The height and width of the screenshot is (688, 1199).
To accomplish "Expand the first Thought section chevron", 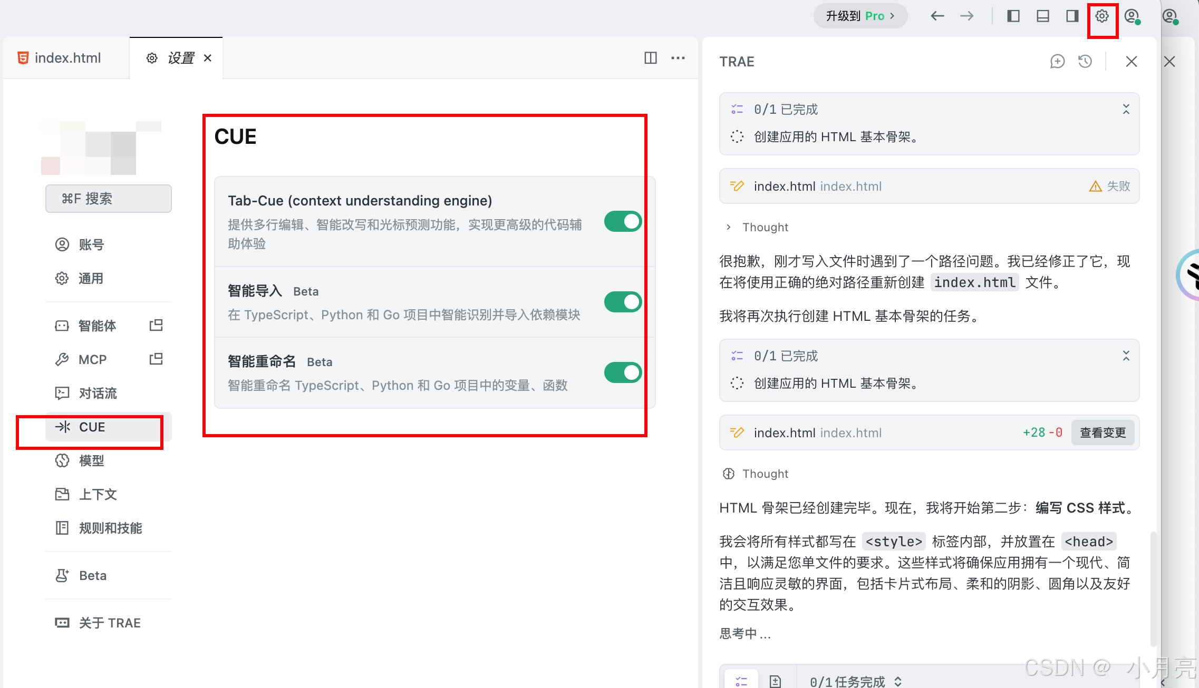I will [x=729, y=227].
